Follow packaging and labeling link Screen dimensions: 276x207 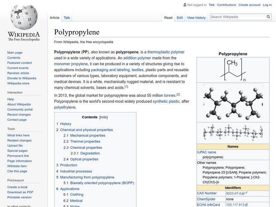point(110,70)
